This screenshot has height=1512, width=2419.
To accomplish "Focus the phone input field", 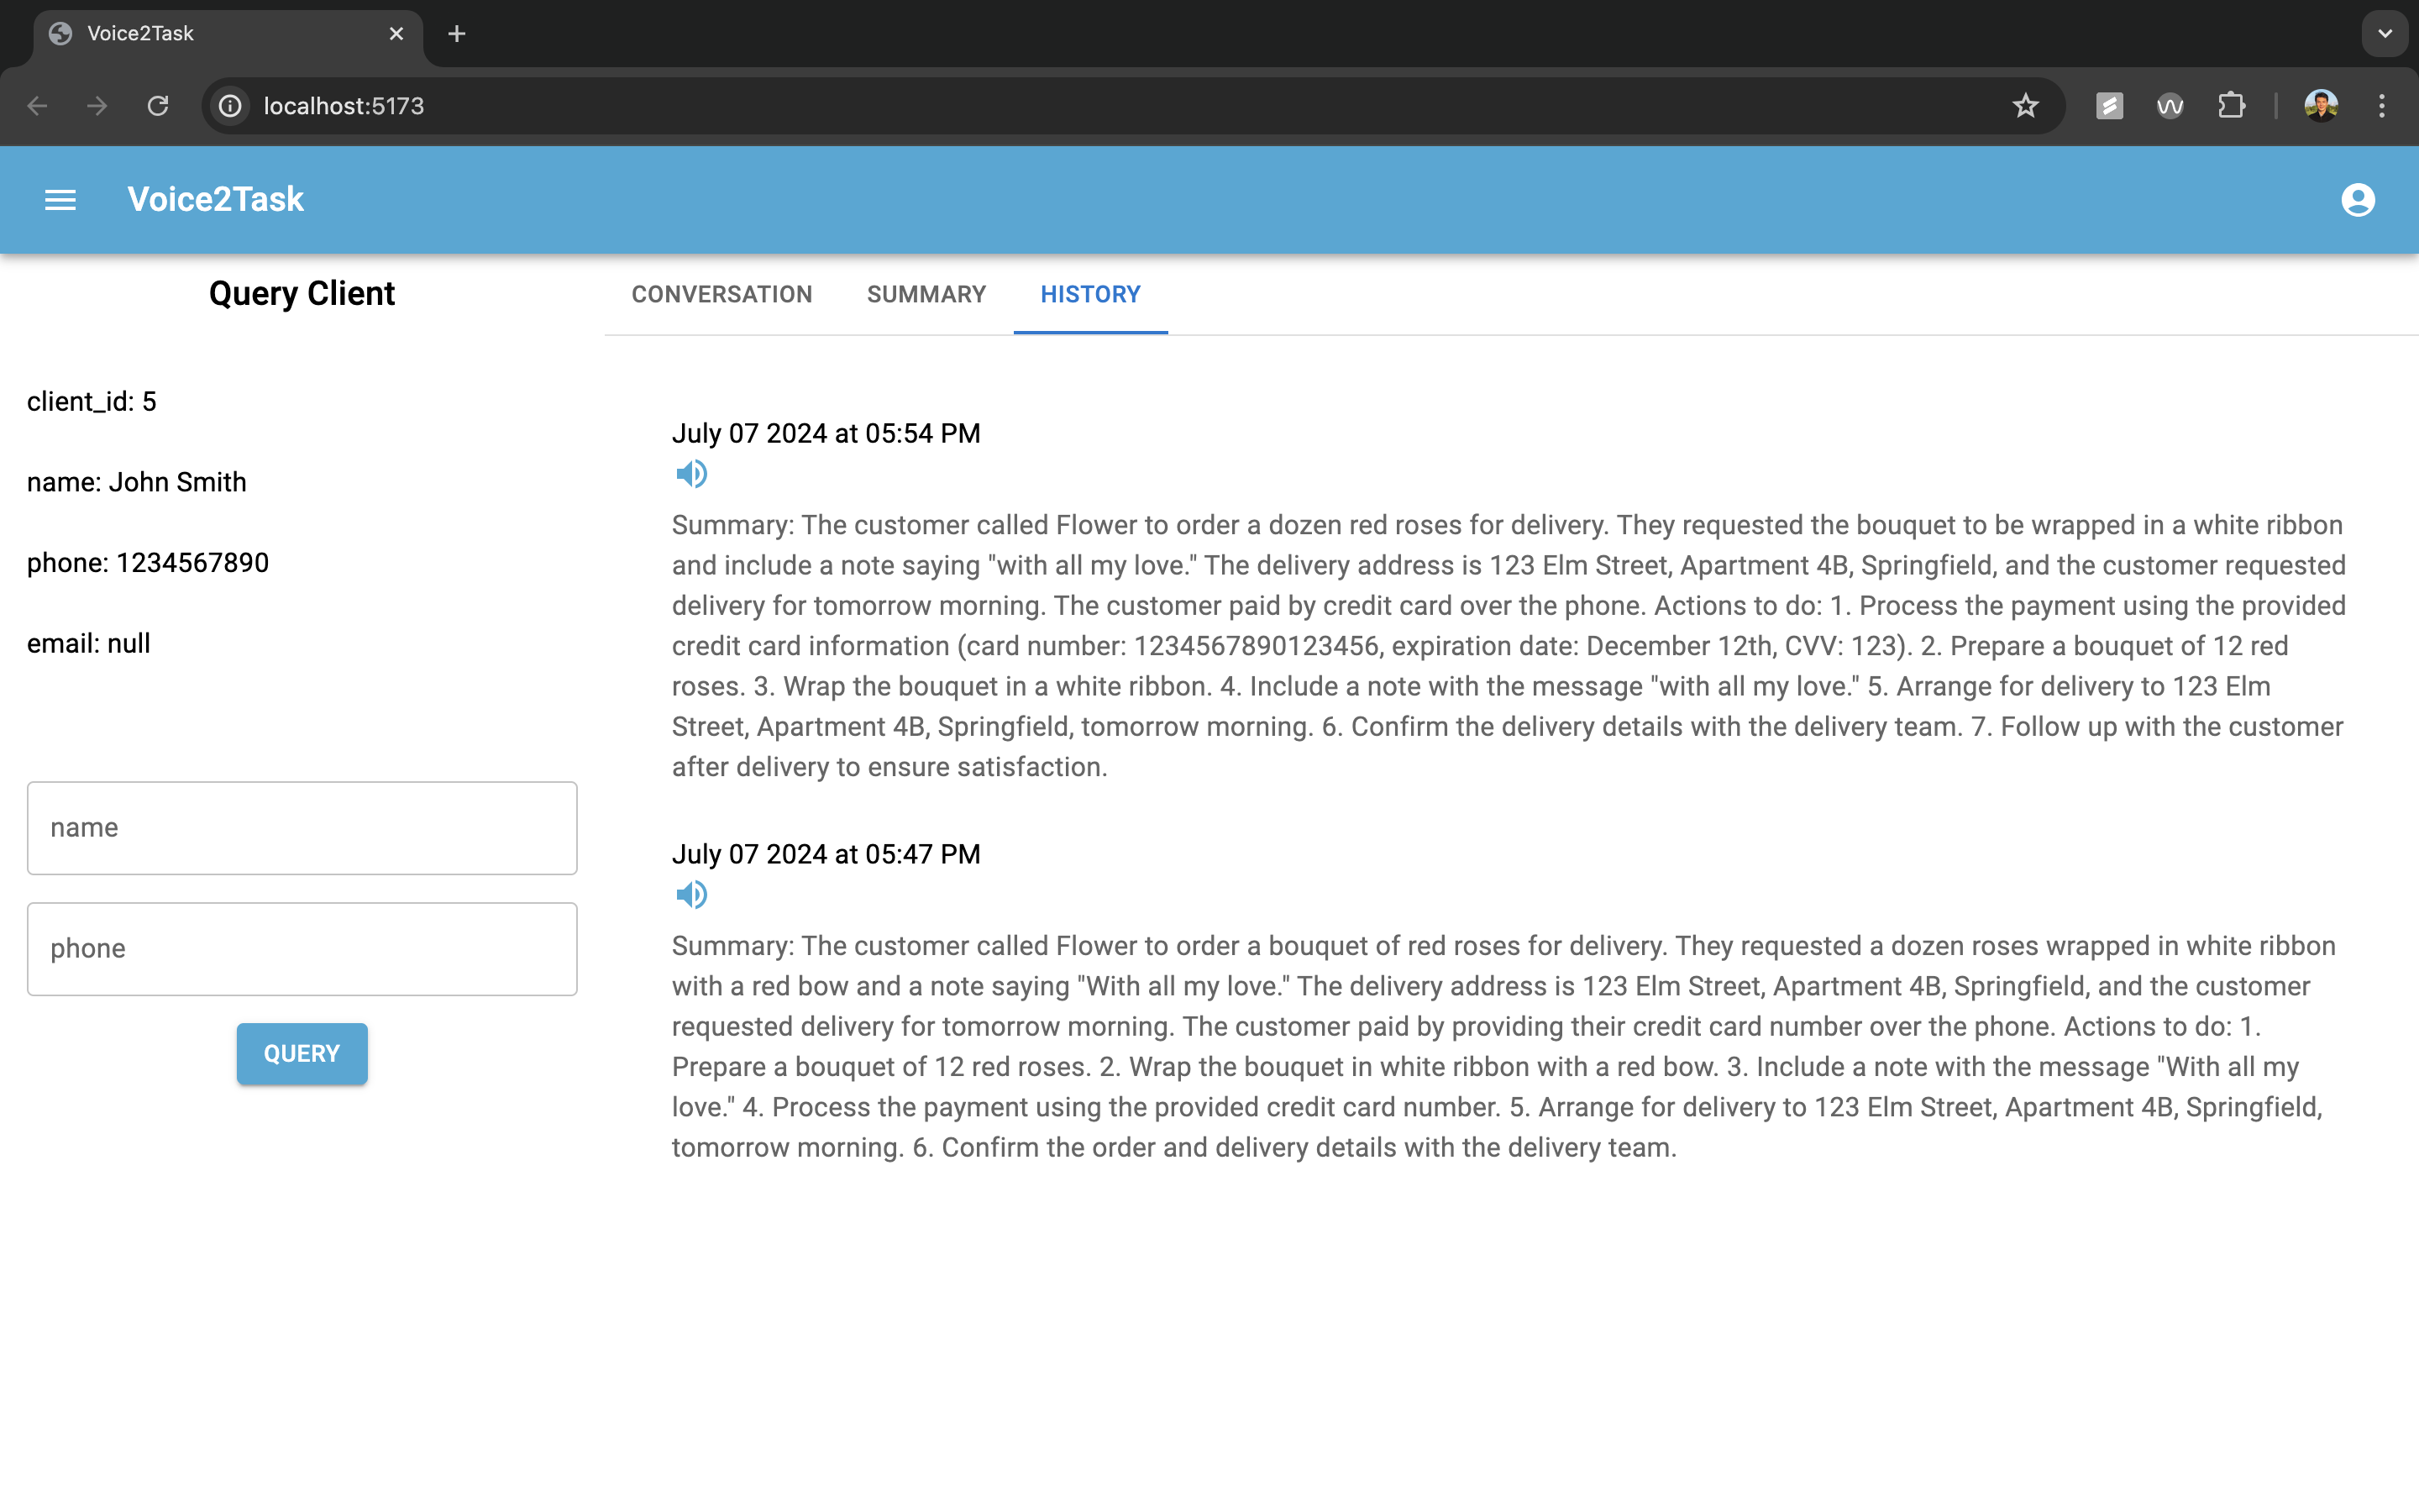I will pos(302,949).
